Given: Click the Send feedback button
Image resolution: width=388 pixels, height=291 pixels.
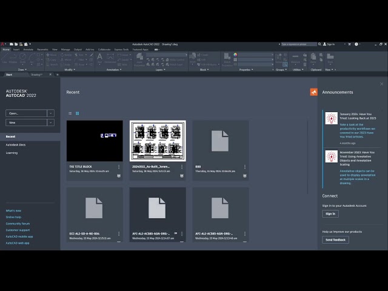Looking at the screenshot, I should 335,240.
